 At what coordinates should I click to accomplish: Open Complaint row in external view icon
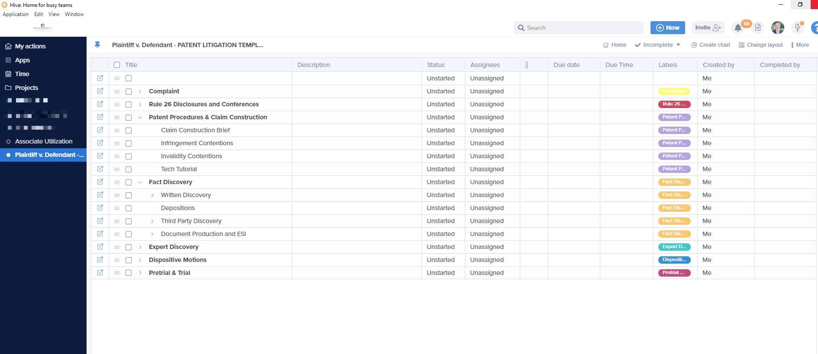[x=100, y=91]
